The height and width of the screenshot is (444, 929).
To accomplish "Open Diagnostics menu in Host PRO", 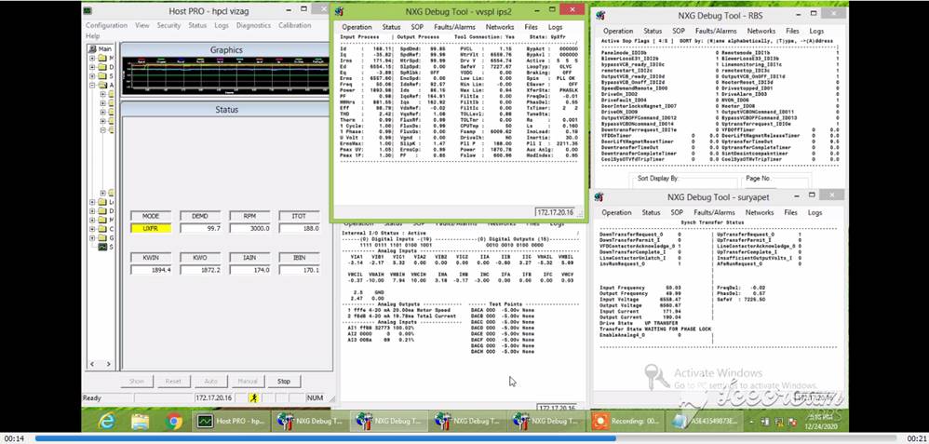I will (x=253, y=25).
